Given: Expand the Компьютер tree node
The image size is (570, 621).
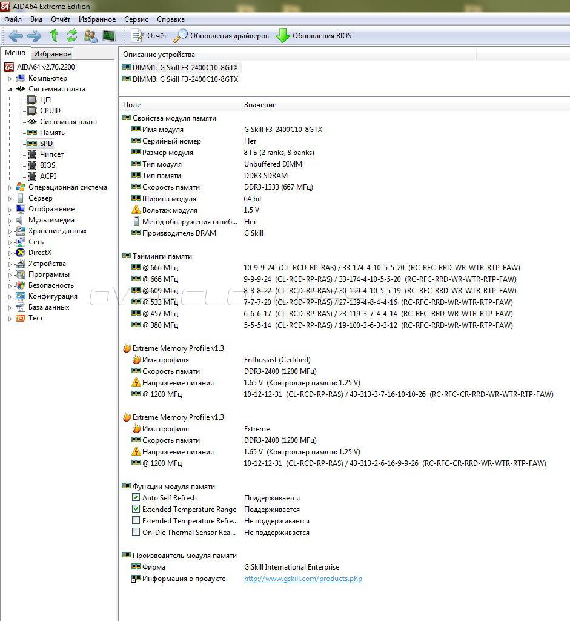Looking at the screenshot, I should click(x=10, y=78).
